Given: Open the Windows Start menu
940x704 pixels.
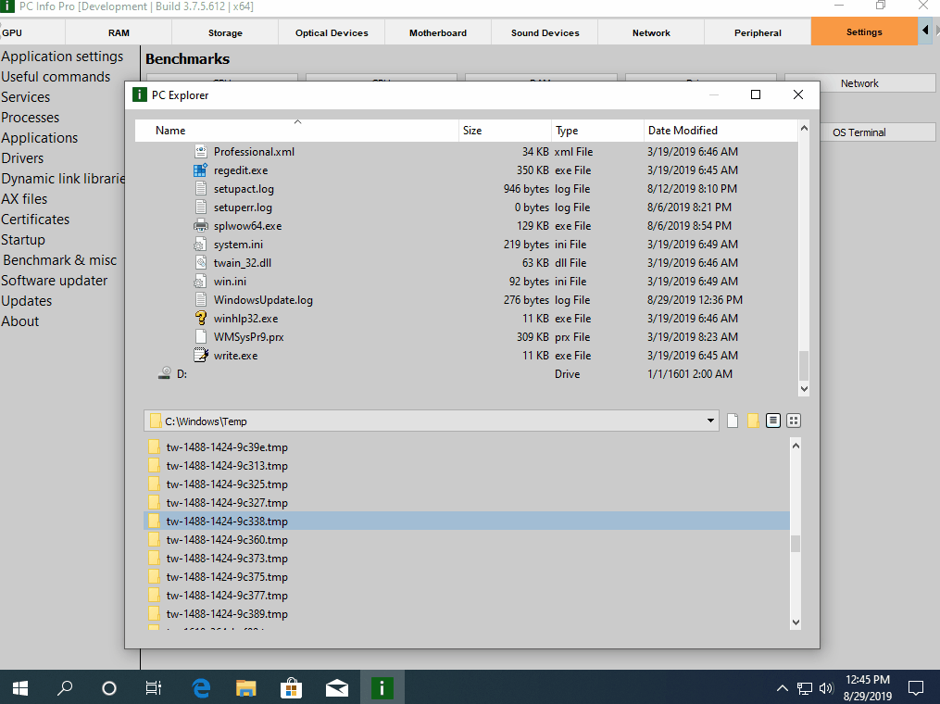Looking at the screenshot, I should click(x=20, y=687).
